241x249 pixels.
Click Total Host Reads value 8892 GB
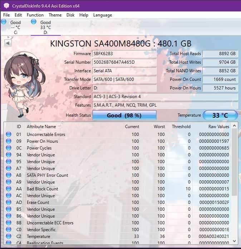pos(220,54)
